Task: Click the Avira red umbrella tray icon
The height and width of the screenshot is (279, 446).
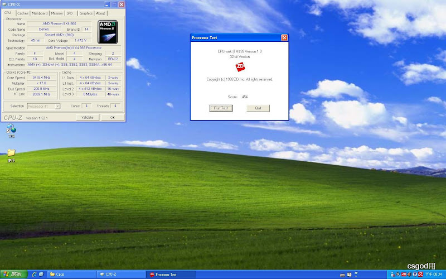Action: pos(420,275)
